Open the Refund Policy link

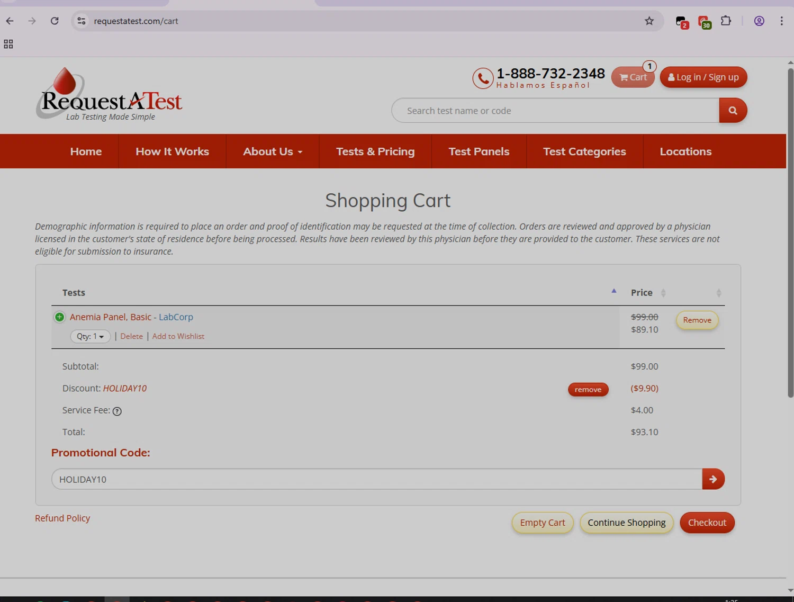[x=62, y=518]
